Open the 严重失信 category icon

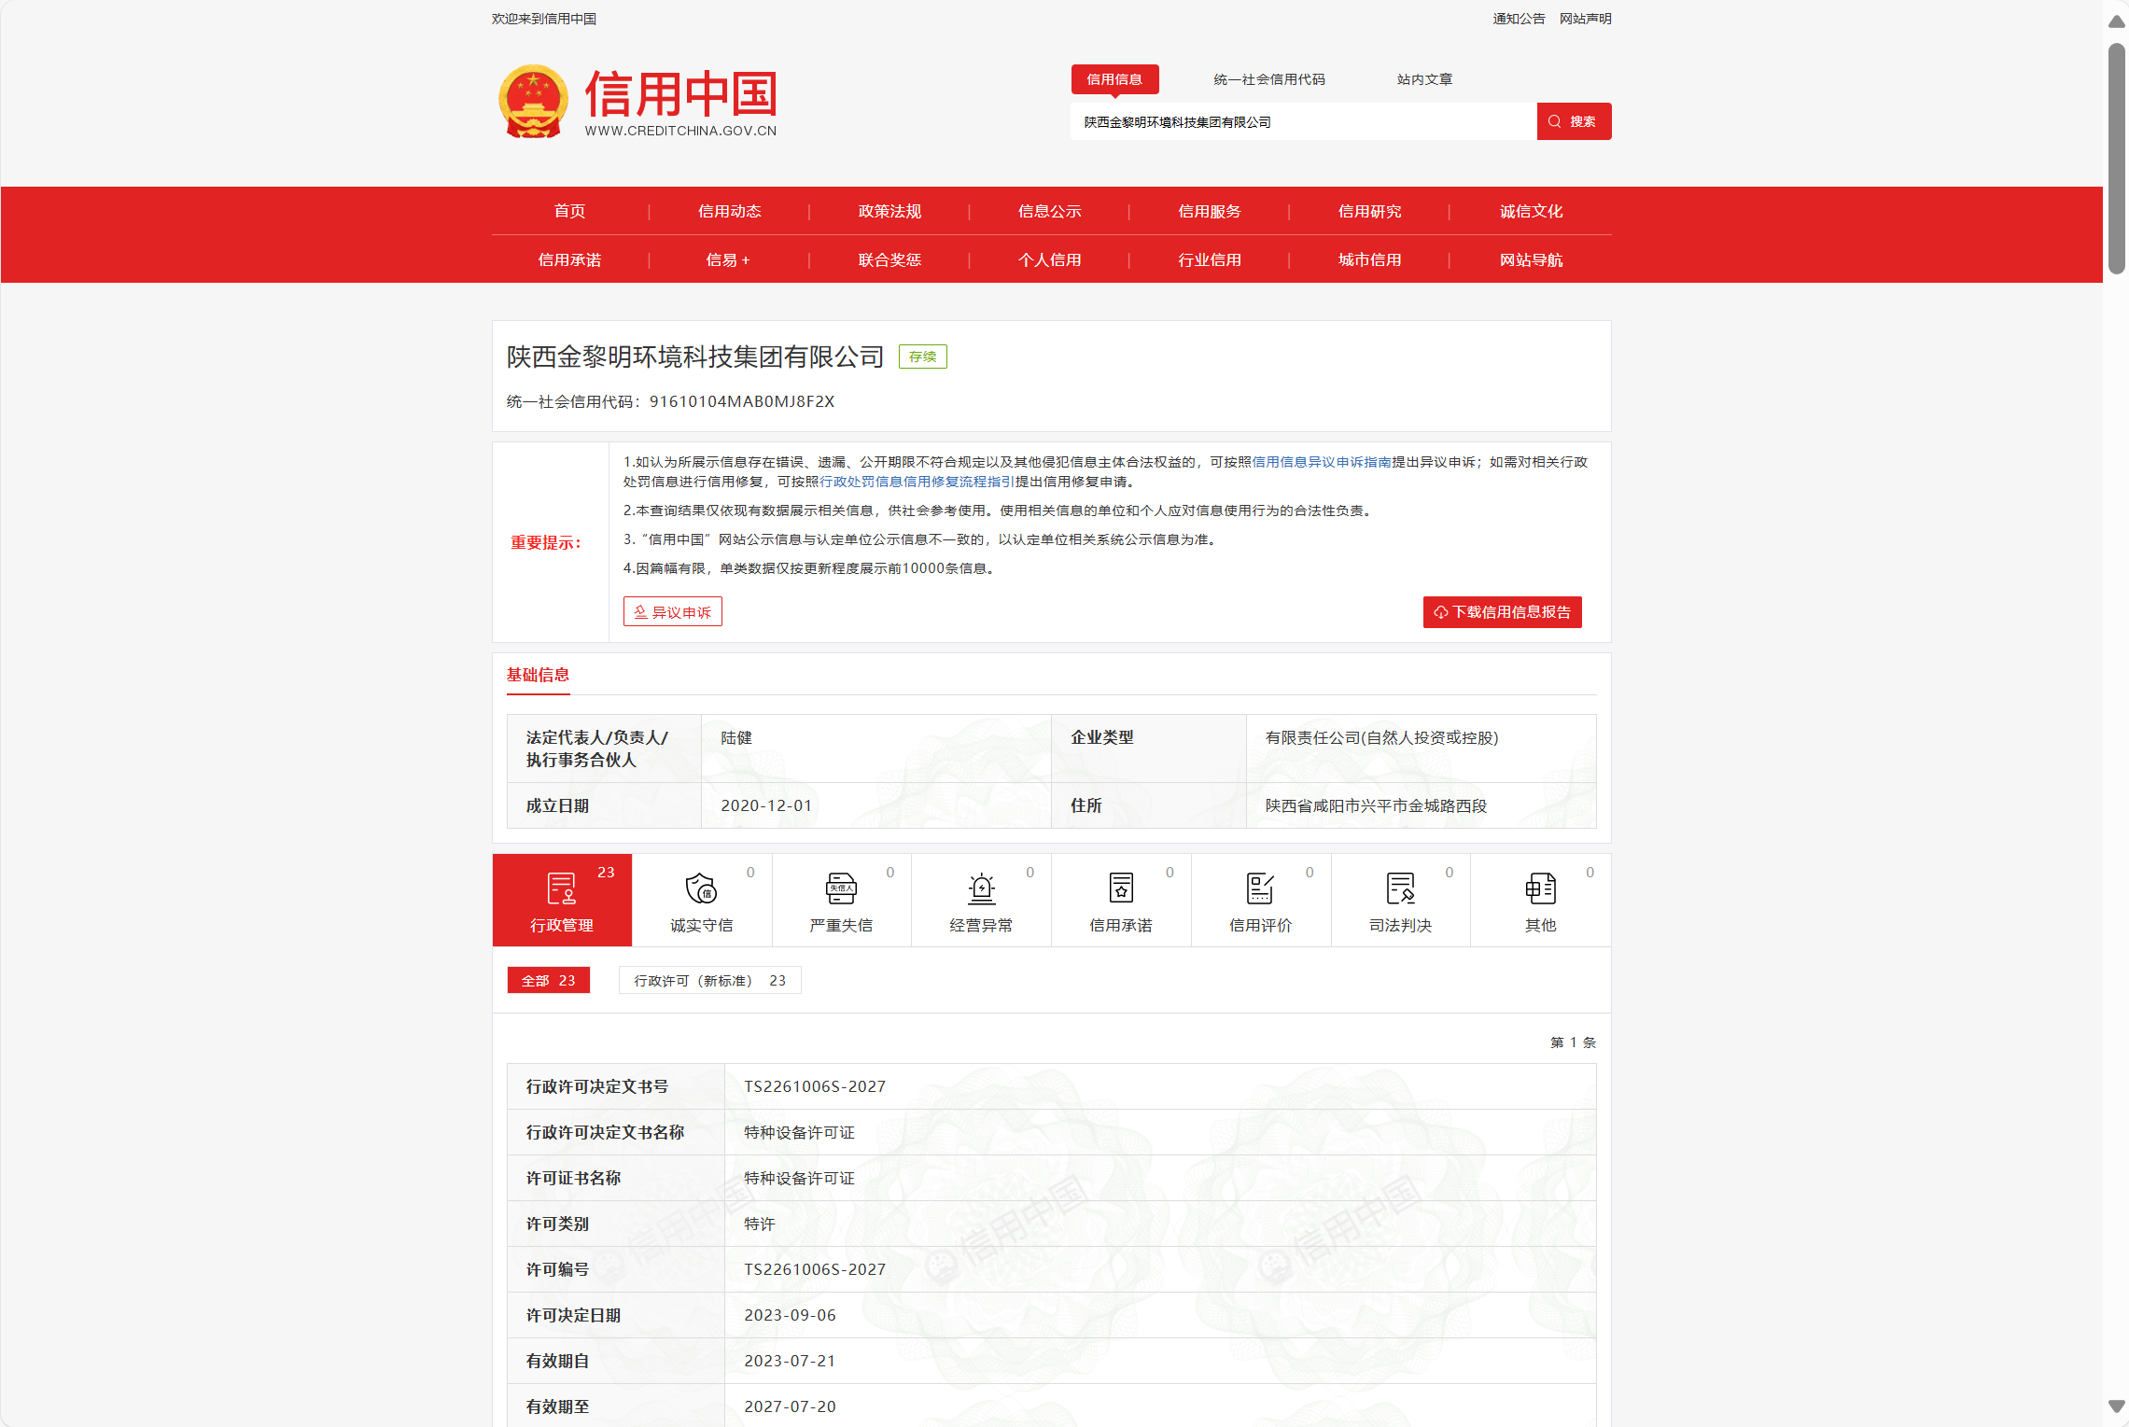(841, 889)
